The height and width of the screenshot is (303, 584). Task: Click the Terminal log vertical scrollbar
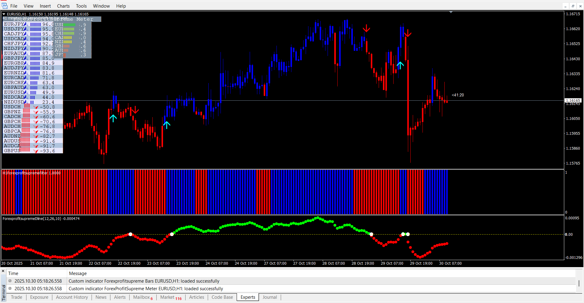579,283
